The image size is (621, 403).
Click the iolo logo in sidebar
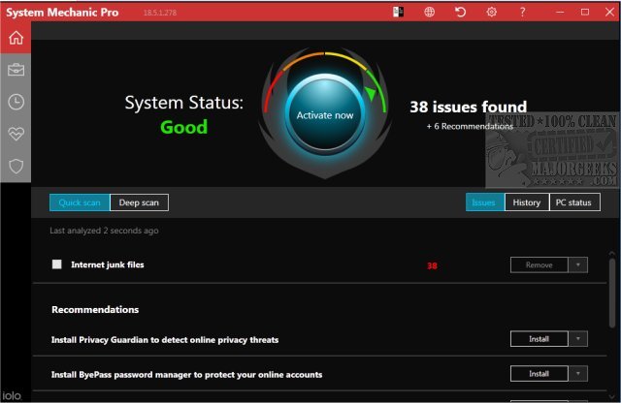point(11,395)
